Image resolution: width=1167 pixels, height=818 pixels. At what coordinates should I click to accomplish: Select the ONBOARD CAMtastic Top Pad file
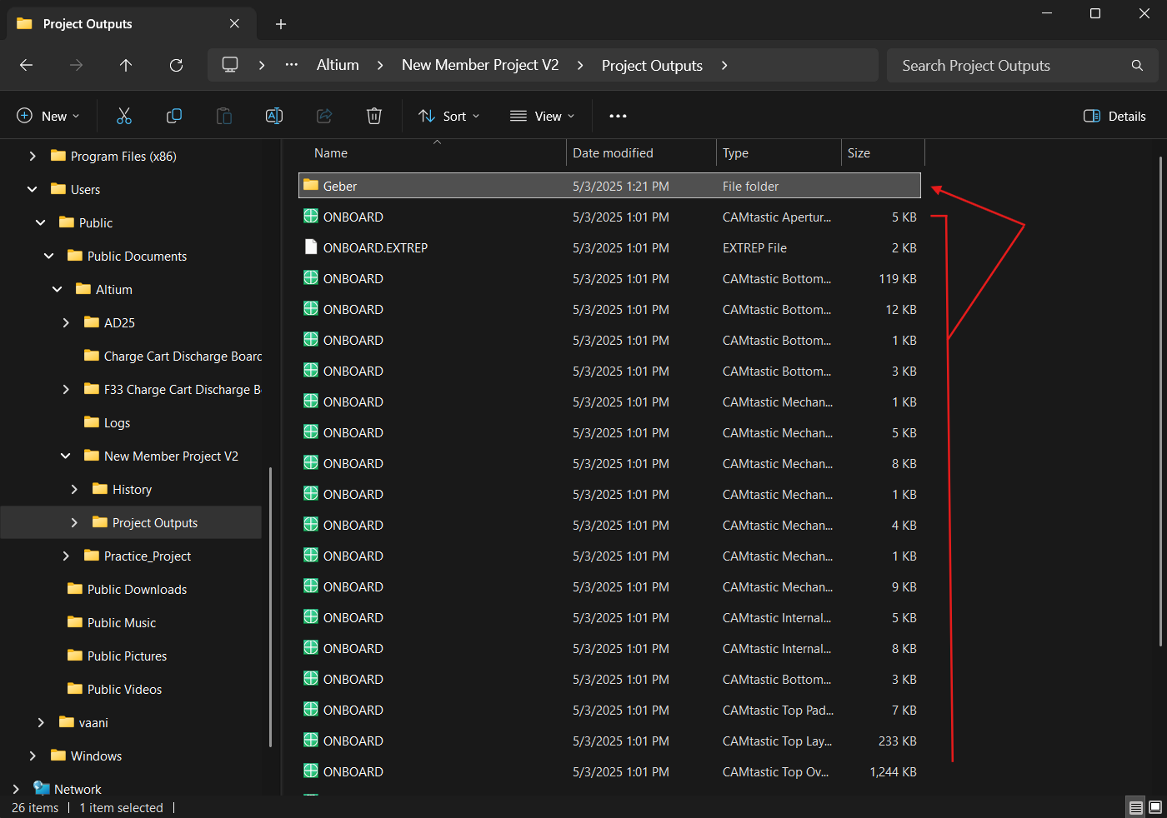609,710
